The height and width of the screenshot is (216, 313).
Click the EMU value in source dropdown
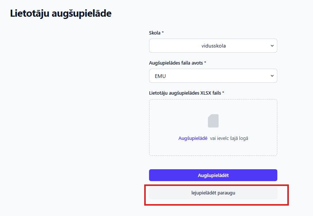point(160,76)
